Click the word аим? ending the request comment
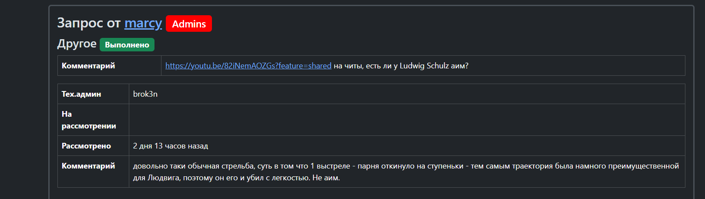This screenshot has width=705, height=199. point(460,66)
